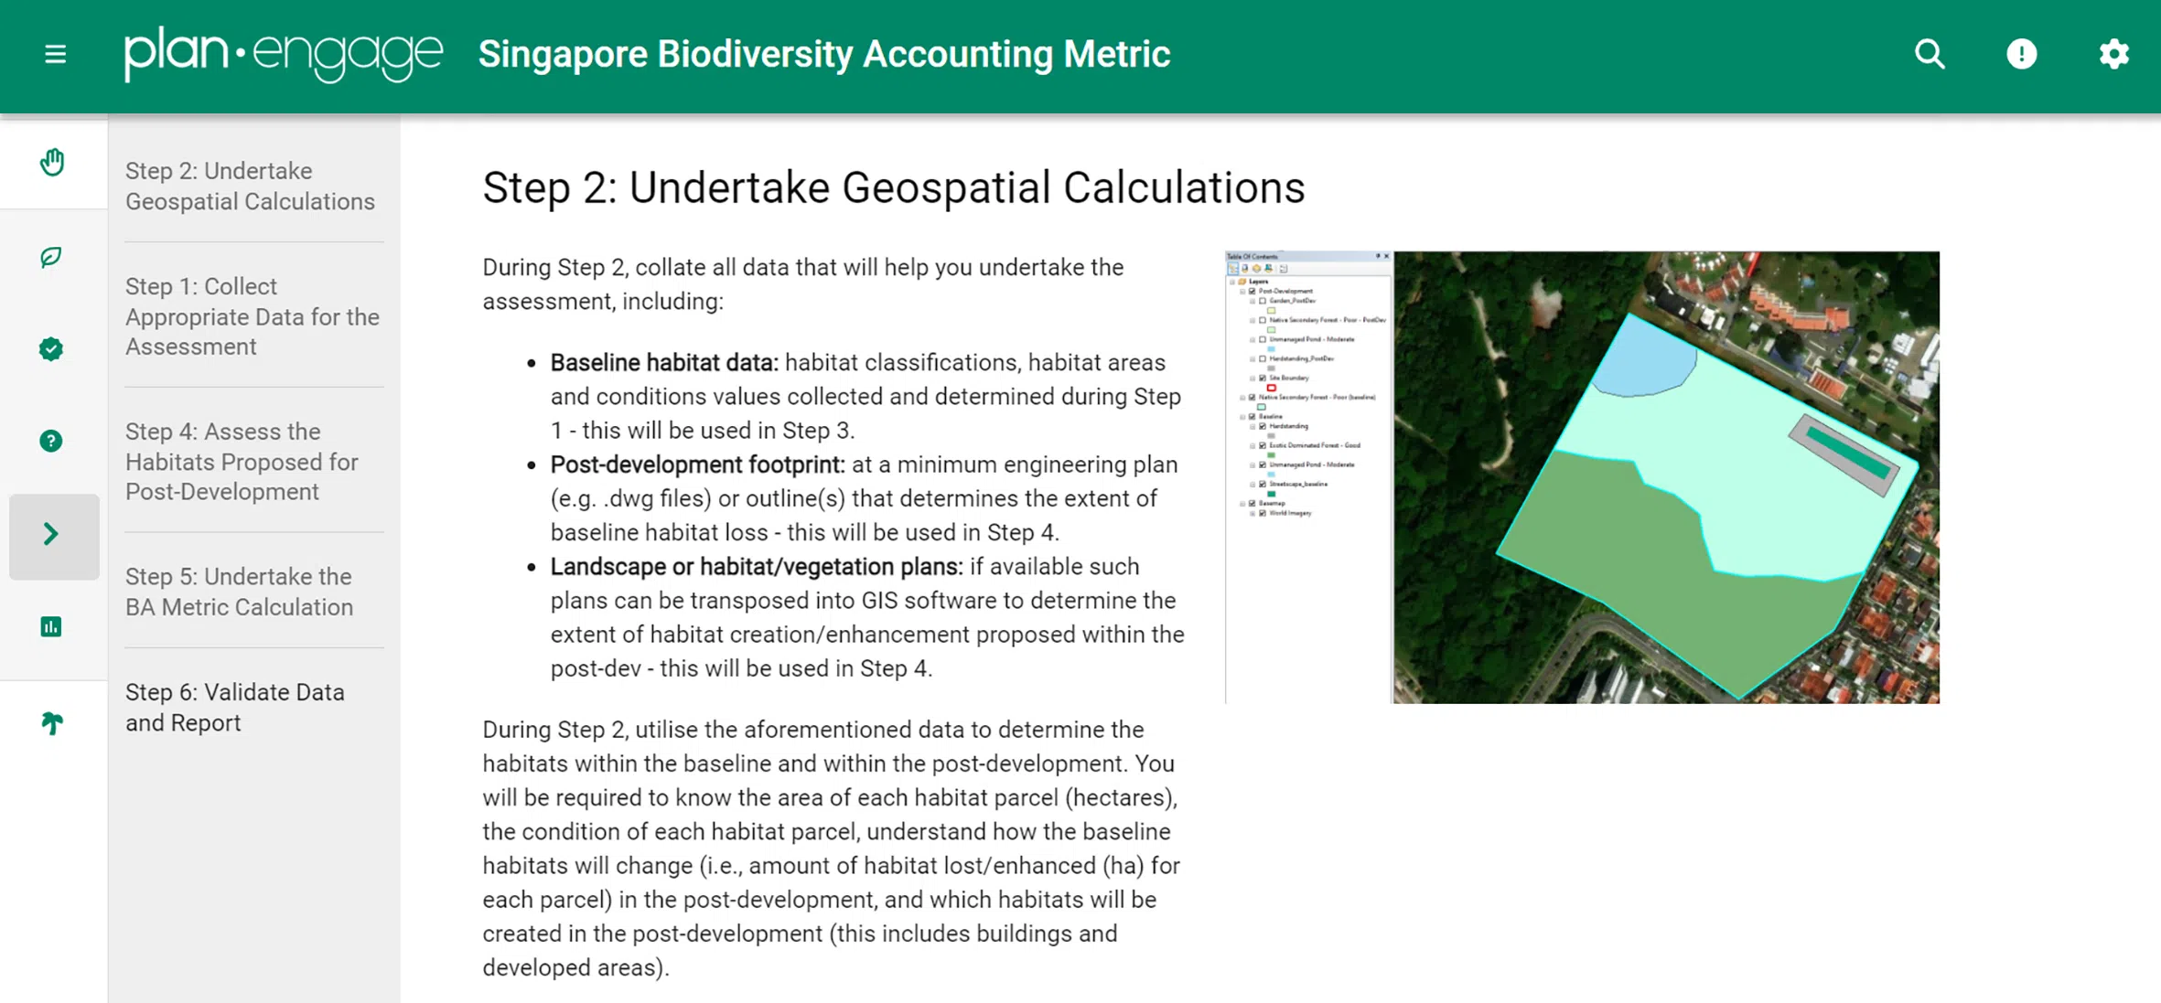This screenshot has height=1003, width=2161.
Task: Click the search magnifier icon
Action: 1930,55
